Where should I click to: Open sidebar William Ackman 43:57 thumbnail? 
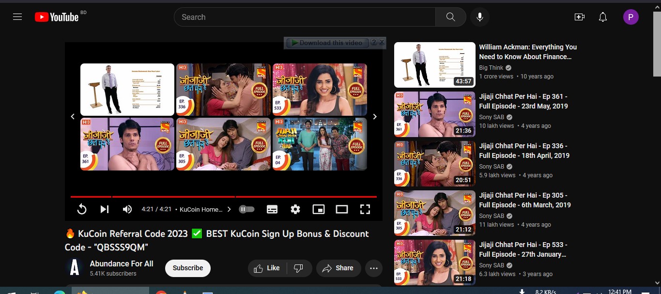coord(435,65)
